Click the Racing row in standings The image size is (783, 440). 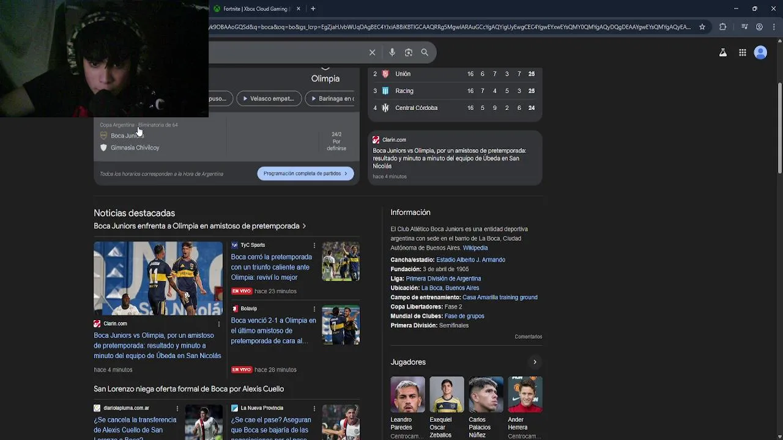[x=455, y=91]
